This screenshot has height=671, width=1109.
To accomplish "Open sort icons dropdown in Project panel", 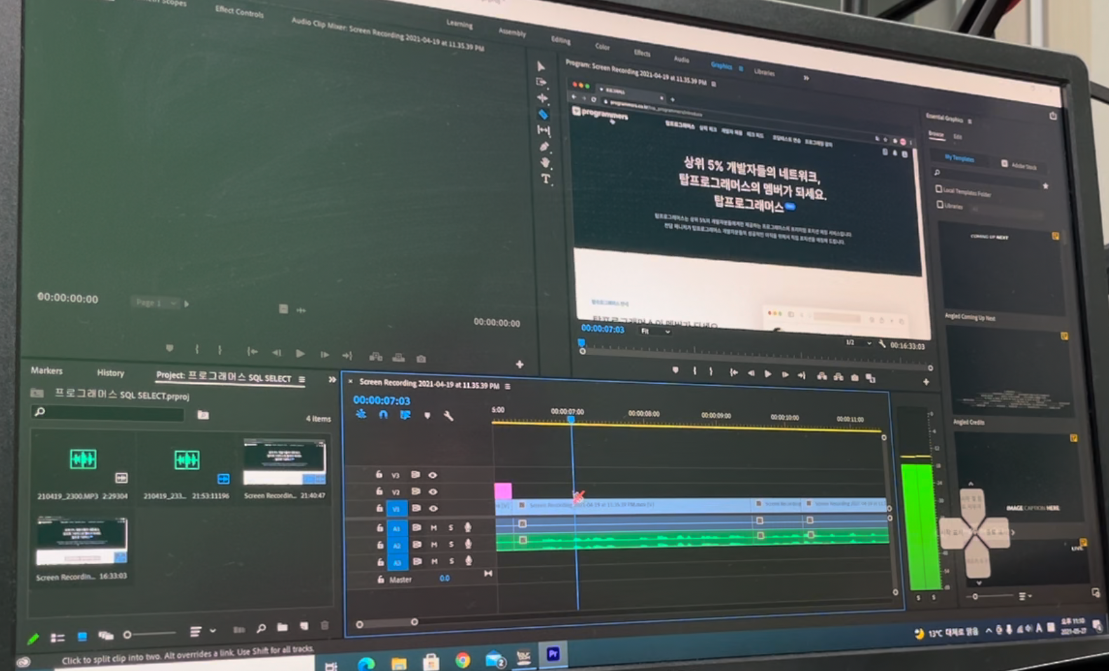I will [203, 631].
